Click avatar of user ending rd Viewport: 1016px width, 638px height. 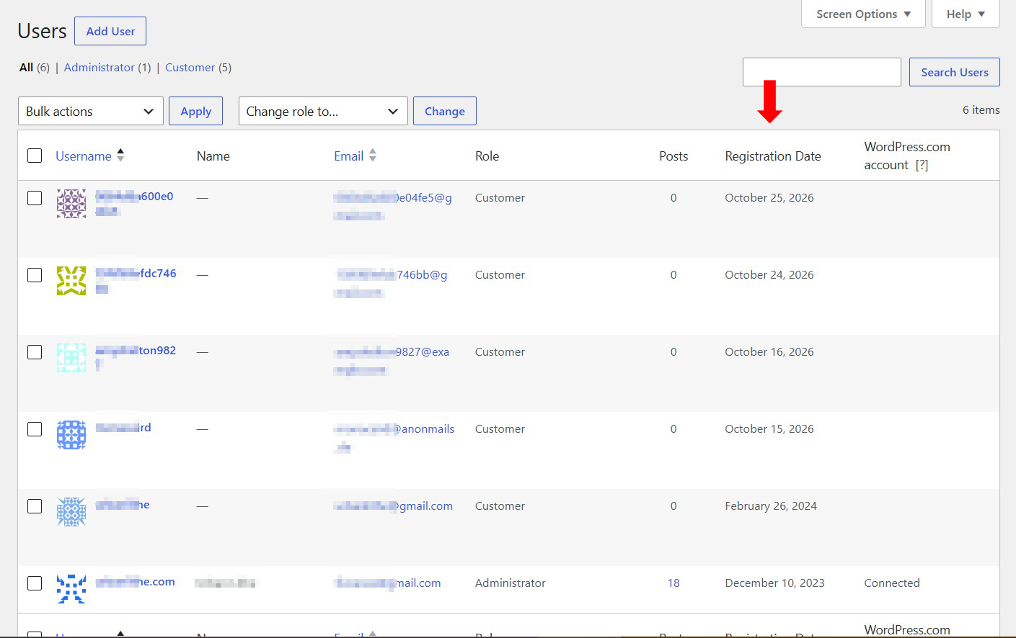[71, 435]
